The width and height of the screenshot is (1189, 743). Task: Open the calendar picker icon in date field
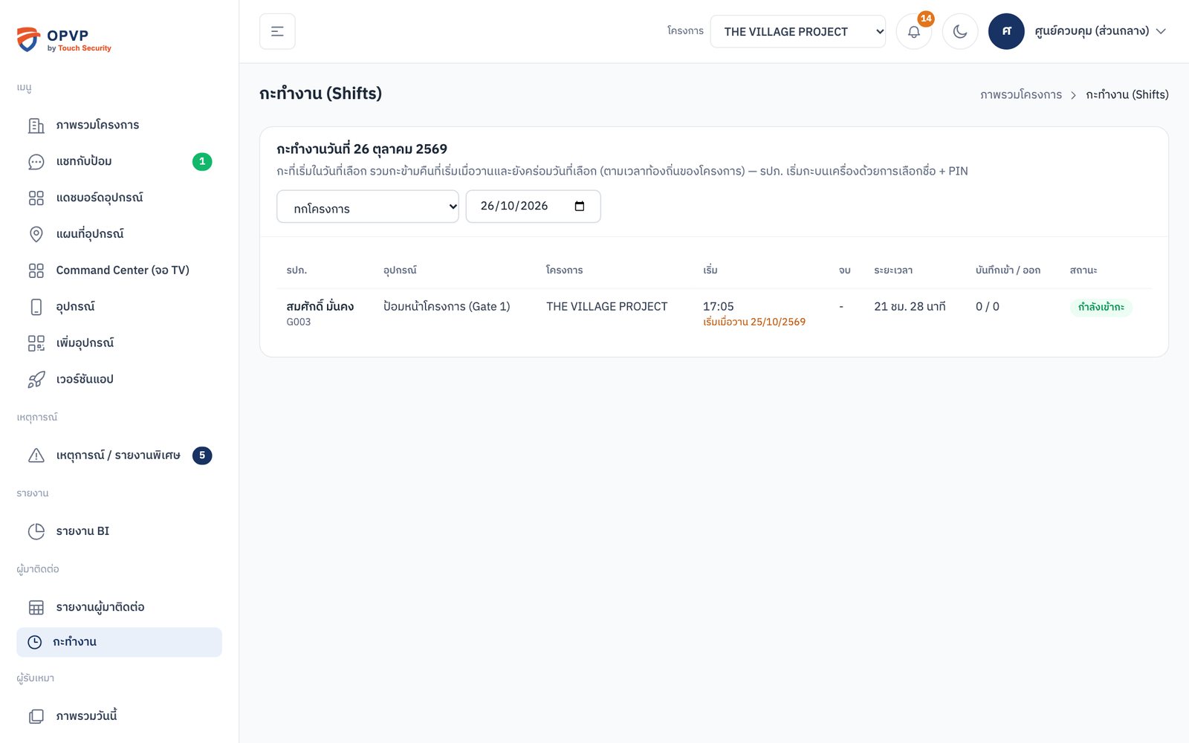point(580,207)
